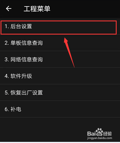Tap the back arrow icon
The width and height of the screenshot is (120, 143).
(9, 8)
